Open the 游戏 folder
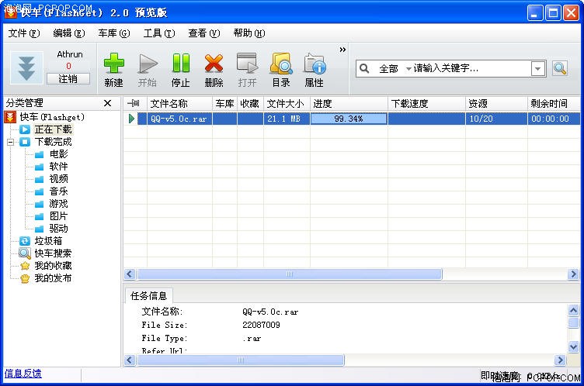 tap(58, 203)
